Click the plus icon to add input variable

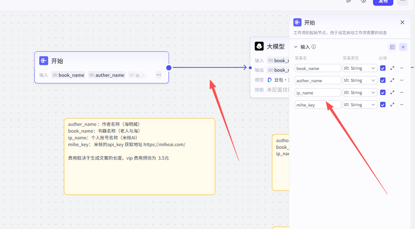click(x=403, y=47)
